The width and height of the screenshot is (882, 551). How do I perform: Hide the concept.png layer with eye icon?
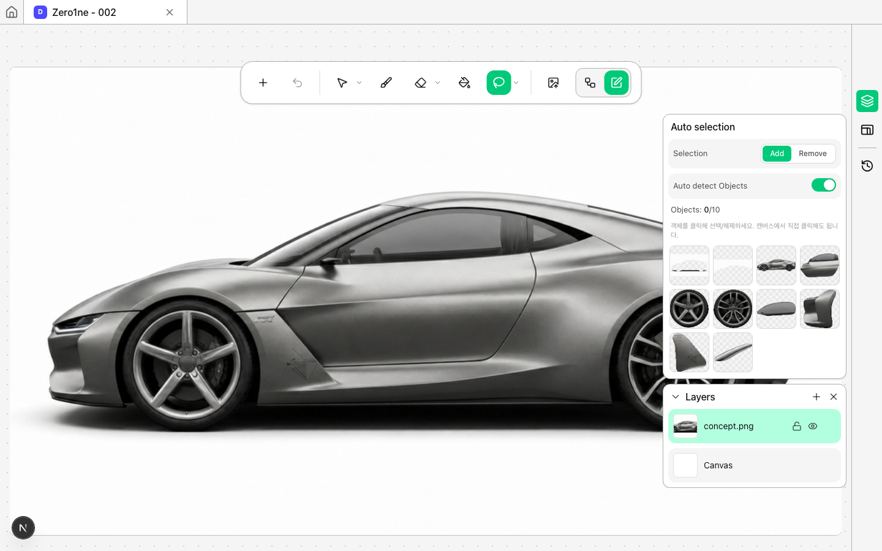(813, 426)
